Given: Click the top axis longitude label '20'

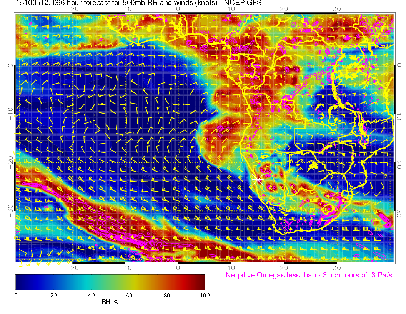Looking at the screenshot, I should (x=284, y=9).
